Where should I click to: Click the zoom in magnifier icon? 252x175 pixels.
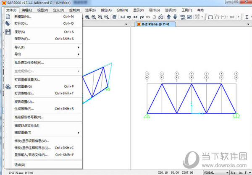[100, 17]
